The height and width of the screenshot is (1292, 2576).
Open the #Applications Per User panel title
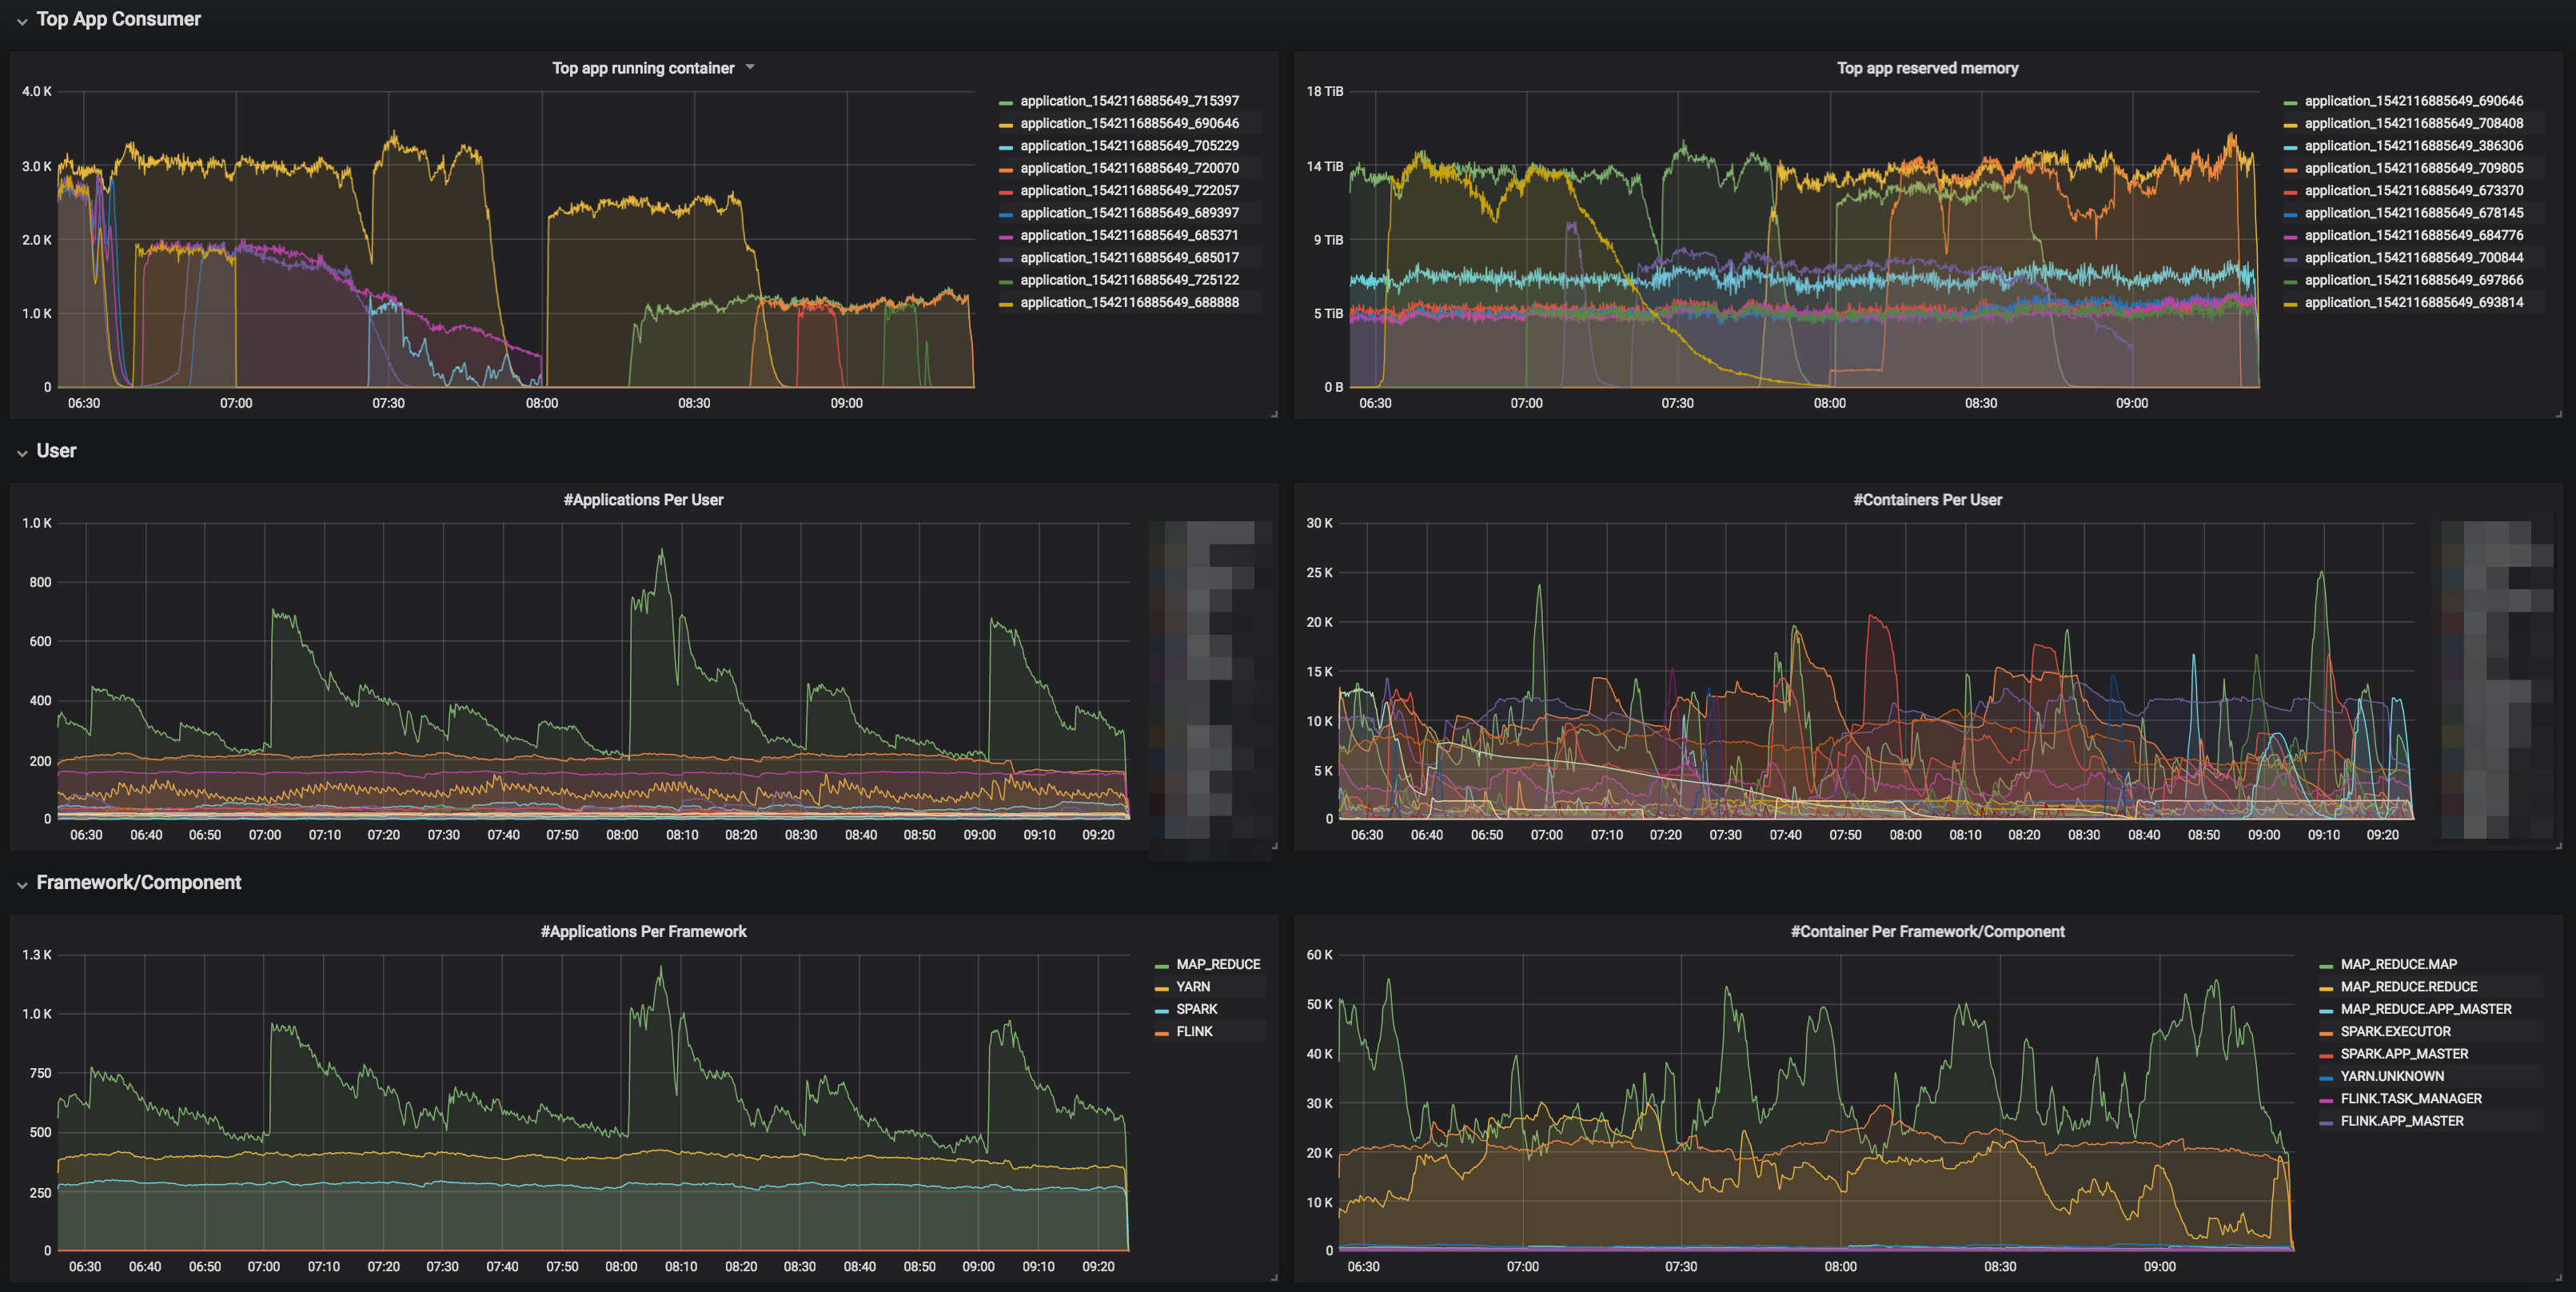pyautogui.click(x=643, y=500)
